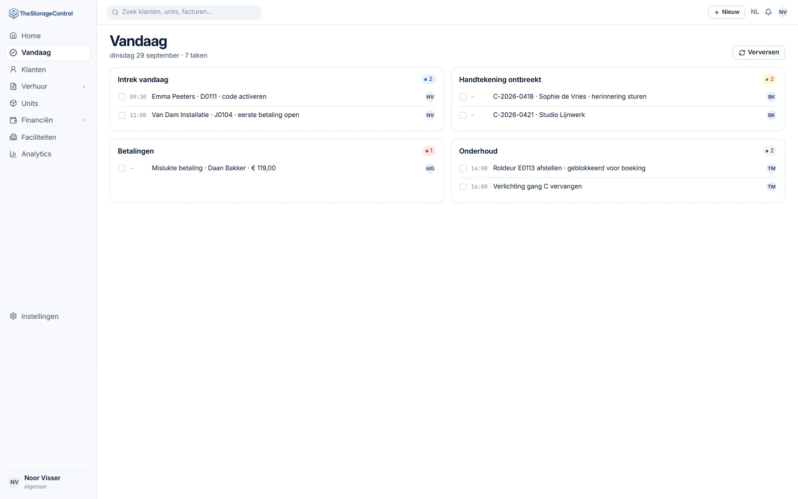Click the search magnifier icon

[115, 12]
